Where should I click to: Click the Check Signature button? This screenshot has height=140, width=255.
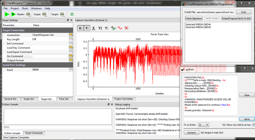(193, 18)
